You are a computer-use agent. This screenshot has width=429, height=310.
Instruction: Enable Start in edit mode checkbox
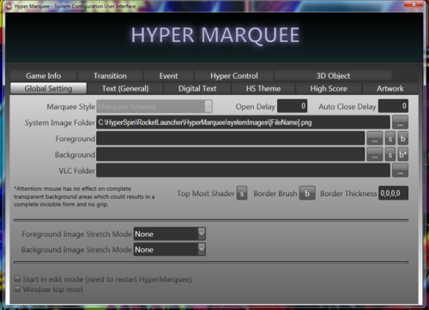(17, 278)
